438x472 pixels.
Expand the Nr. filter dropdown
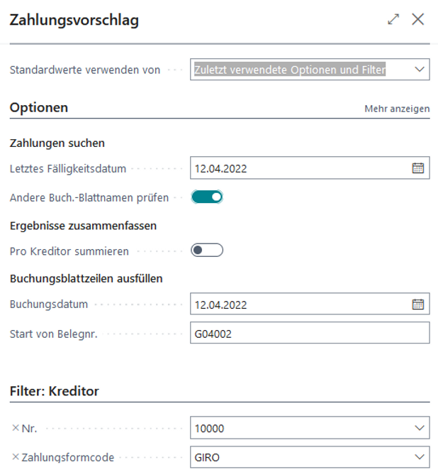click(x=419, y=428)
